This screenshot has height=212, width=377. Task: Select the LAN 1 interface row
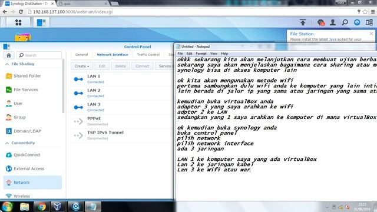tap(122, 79)
